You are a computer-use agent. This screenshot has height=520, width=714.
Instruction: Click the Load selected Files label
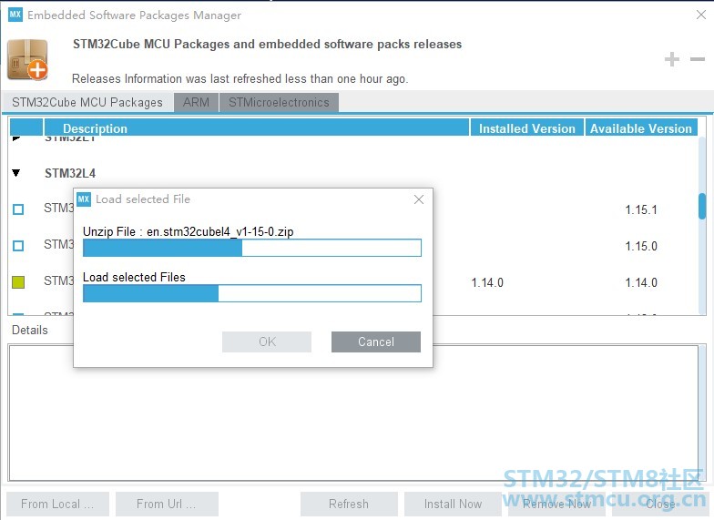coord(134,277)
